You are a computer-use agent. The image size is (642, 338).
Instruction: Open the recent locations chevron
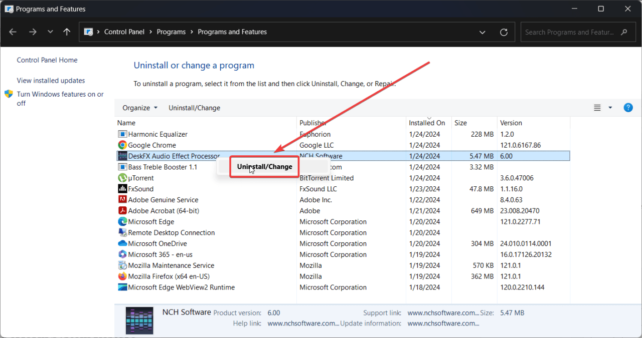(50, 32)
